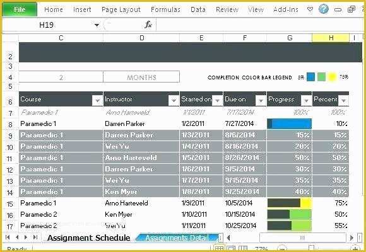Open the Review ribbon tab
Viewport: 366px width, 252px height.
pos(227,9)
